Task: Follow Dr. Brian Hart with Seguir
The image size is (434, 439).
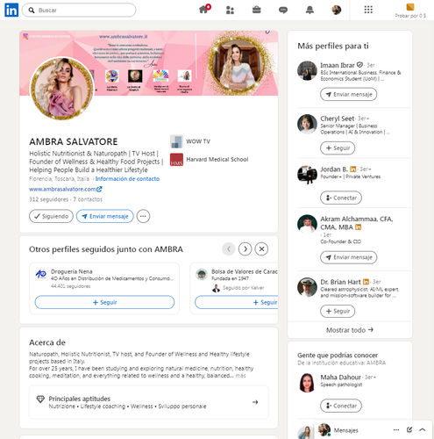Action: click(x=338, y=311)
